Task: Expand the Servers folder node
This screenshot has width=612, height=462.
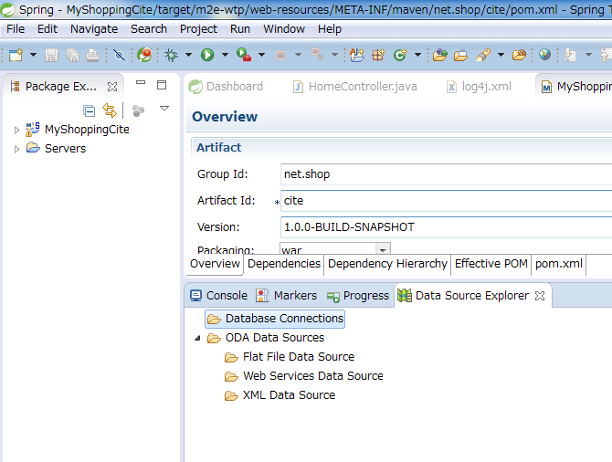Action: [x=16, y=149]
